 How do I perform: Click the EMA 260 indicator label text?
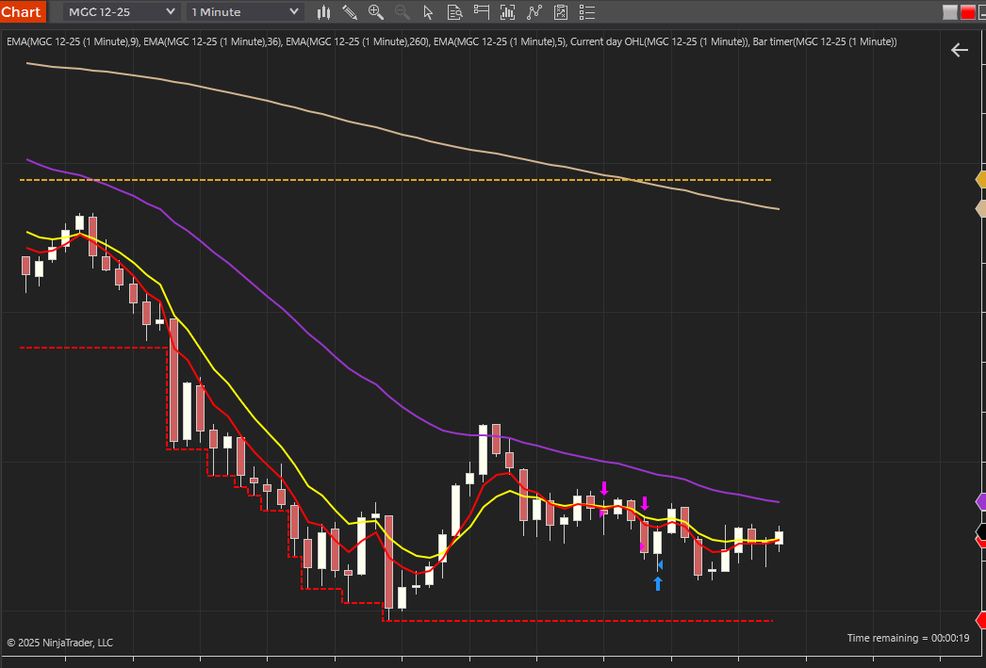pos(358,41)
